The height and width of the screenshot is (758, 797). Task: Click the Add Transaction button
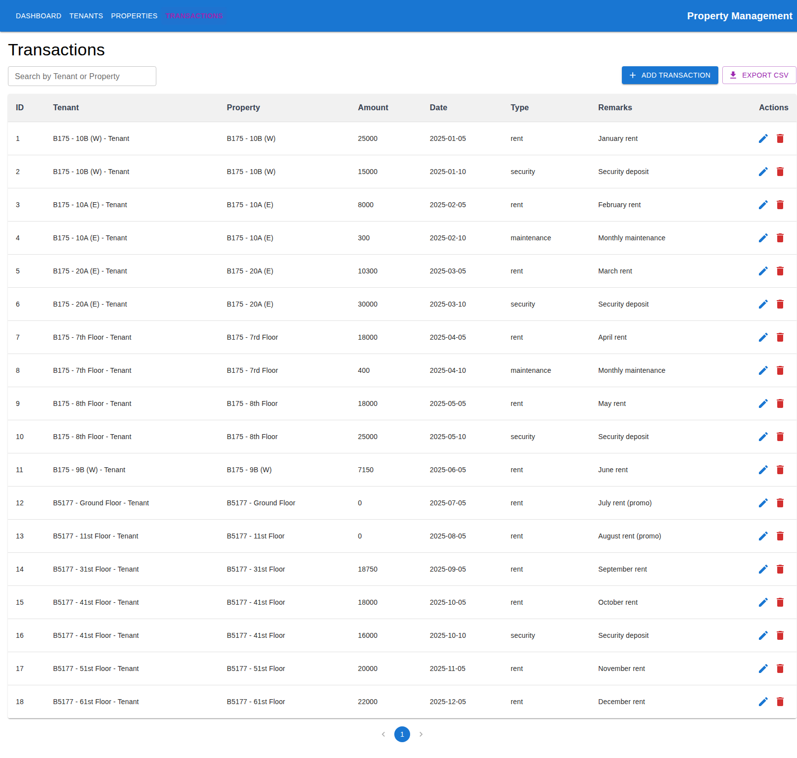pos(670,75)
